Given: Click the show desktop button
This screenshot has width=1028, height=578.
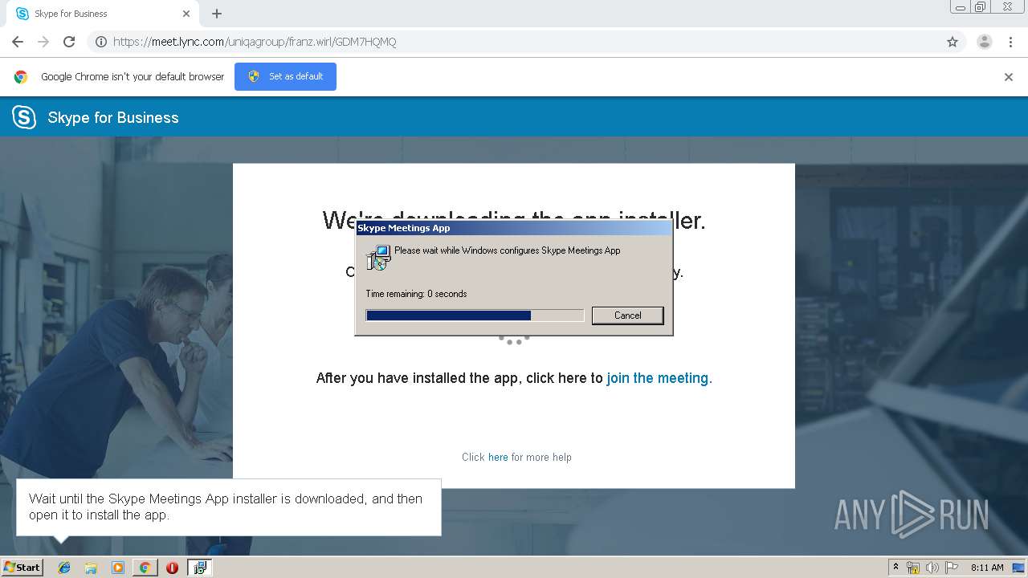Looking at the screenshot, I should pos(1018,568).
